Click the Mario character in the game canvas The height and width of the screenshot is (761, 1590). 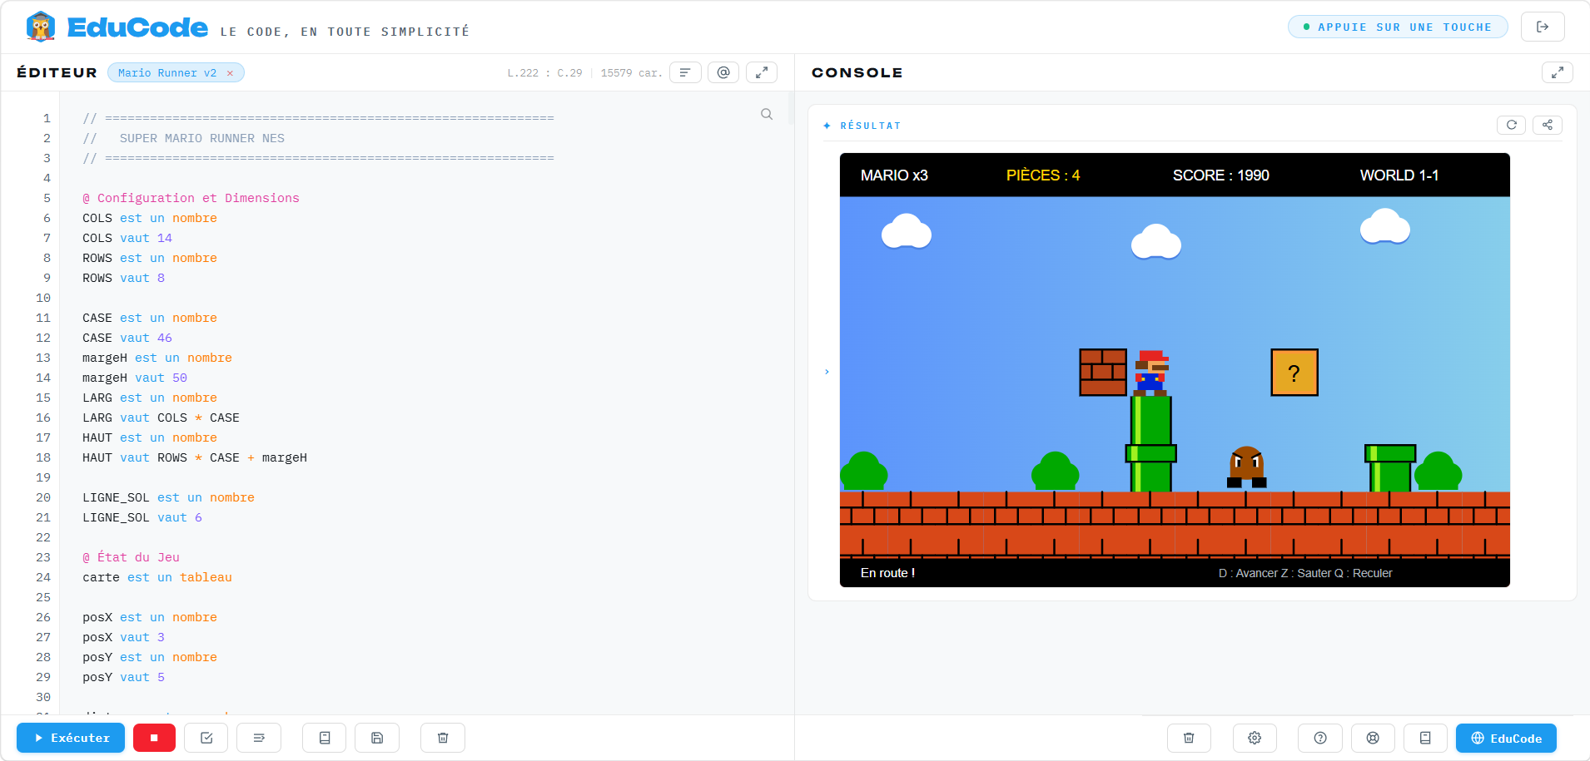tap(1151, 373)
